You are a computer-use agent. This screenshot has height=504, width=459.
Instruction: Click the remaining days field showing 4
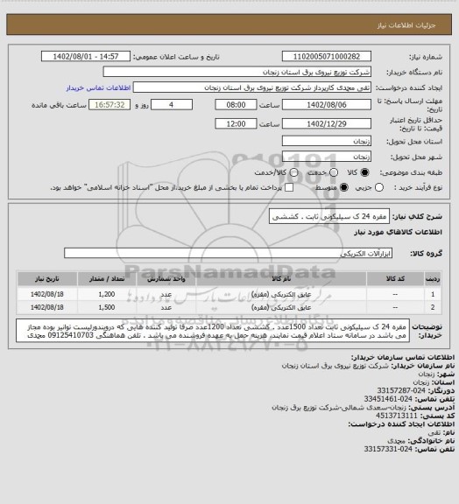[x=172, y=105]
